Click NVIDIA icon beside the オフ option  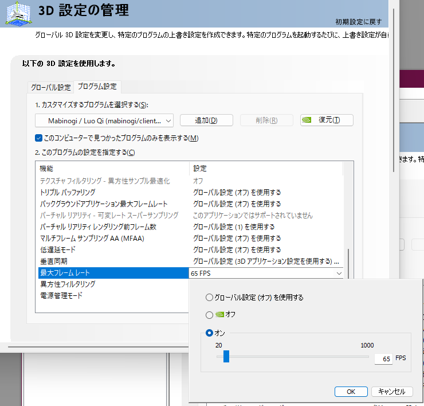coord(219,314)
